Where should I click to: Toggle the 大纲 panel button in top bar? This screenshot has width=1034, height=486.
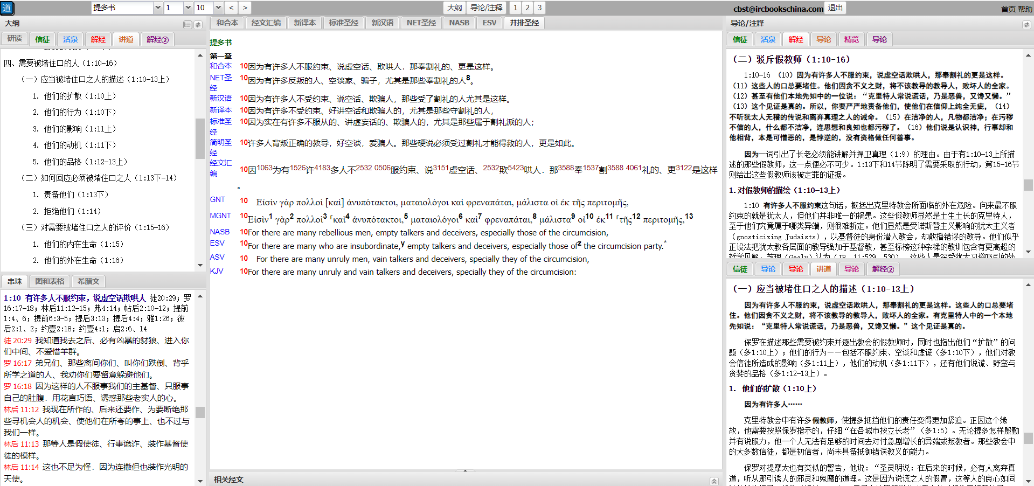click(x=454, y=8)
